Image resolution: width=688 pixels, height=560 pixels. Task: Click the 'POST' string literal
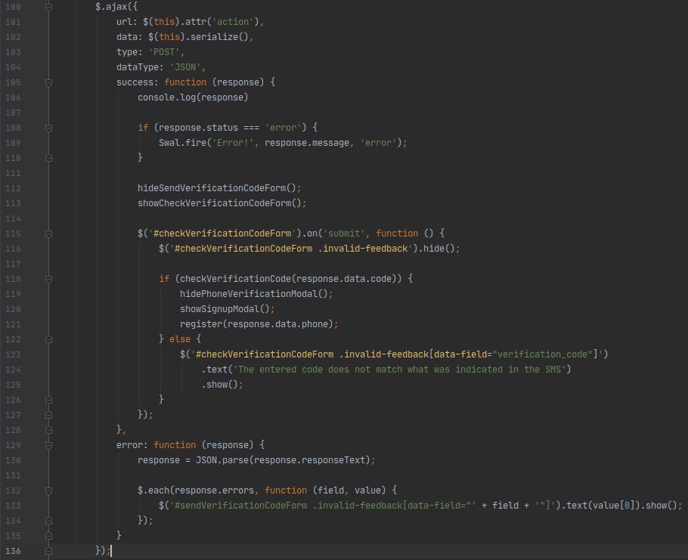[164, 52]
